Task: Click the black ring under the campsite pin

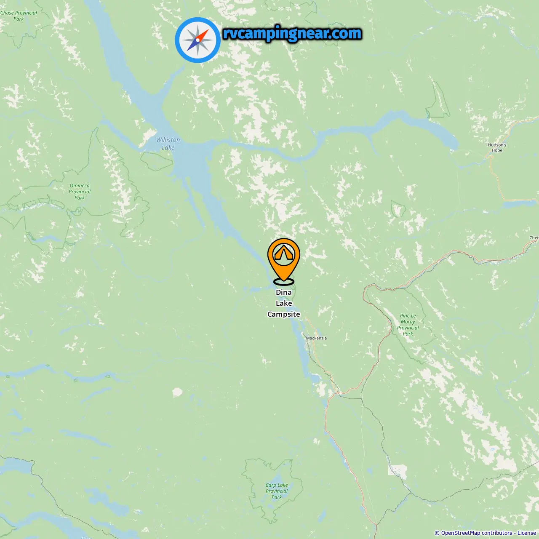Action: pos(284,282)
